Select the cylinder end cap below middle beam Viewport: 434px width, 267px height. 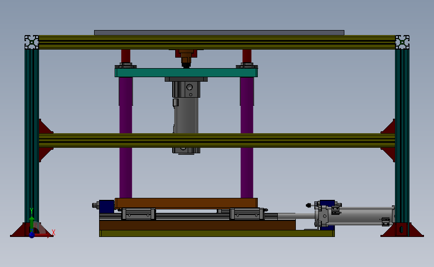[x=186, y=151]
